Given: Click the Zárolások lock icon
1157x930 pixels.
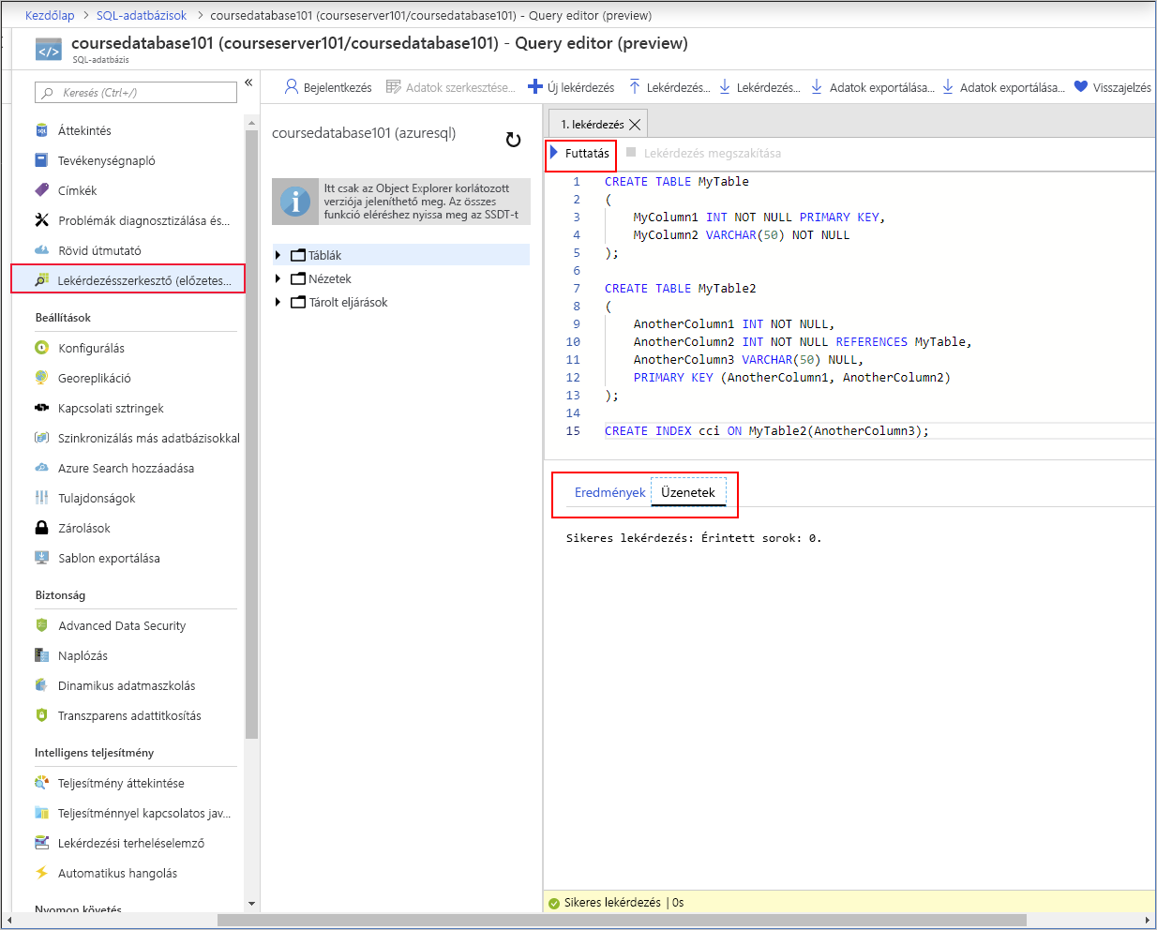Looking at the screenshot, I should tap(41, 528).
